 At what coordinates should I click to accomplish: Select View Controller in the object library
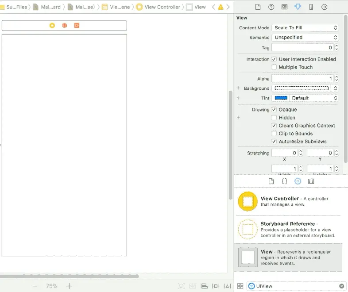click(288, 201)
